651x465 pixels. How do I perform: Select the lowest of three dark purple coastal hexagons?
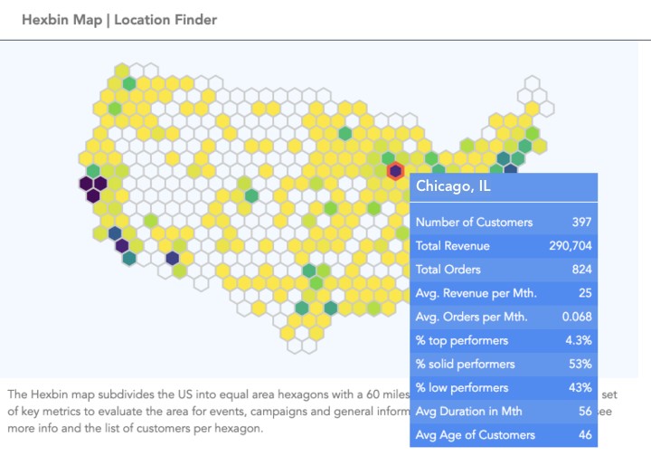pos(93,195)
